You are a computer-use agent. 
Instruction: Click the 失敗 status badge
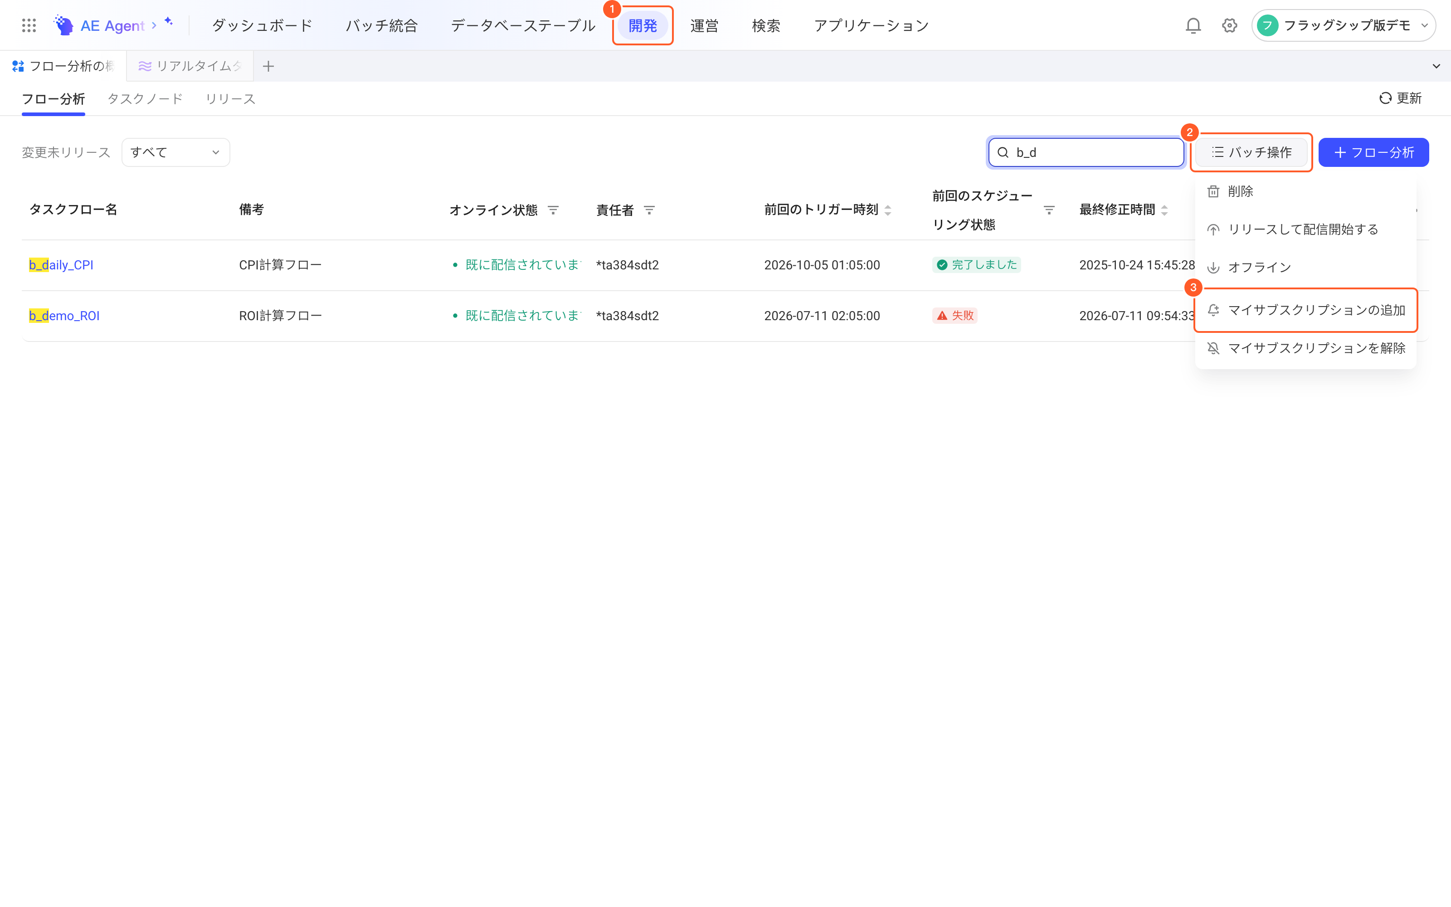point(954,316)
